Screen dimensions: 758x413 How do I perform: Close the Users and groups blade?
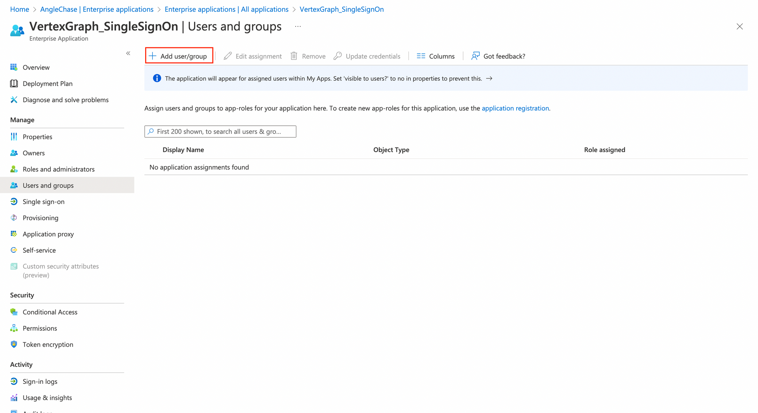pyautogui.click(x=739, y=27)
